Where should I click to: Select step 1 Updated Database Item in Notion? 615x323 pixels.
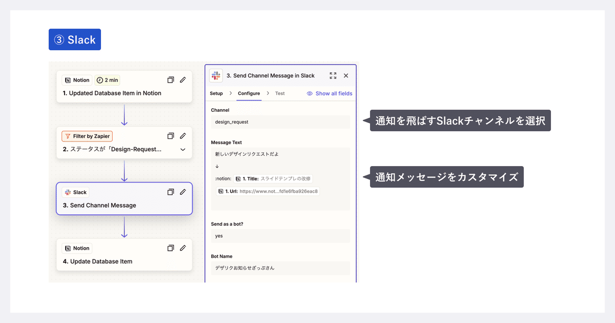(x=124, y=86)
